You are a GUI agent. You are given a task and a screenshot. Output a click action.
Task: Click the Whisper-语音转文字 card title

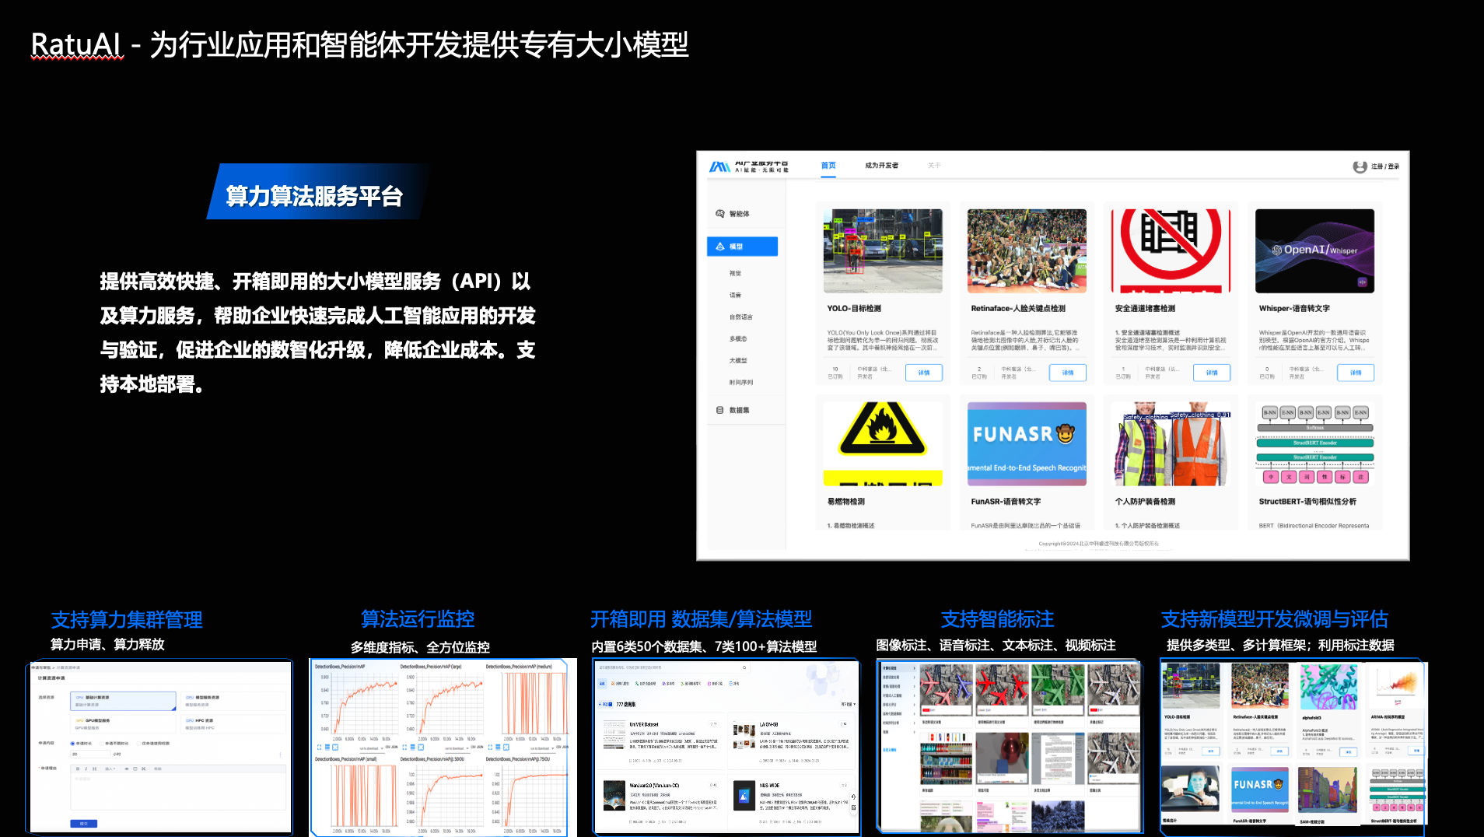click(1294, 309)
